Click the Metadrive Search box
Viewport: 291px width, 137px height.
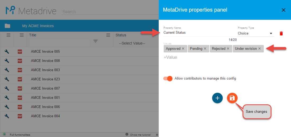[110, 12]
